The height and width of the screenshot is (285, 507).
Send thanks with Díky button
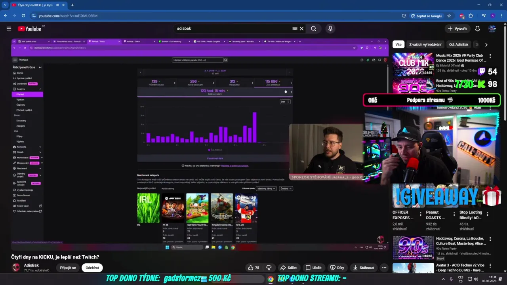pos(337,268)
